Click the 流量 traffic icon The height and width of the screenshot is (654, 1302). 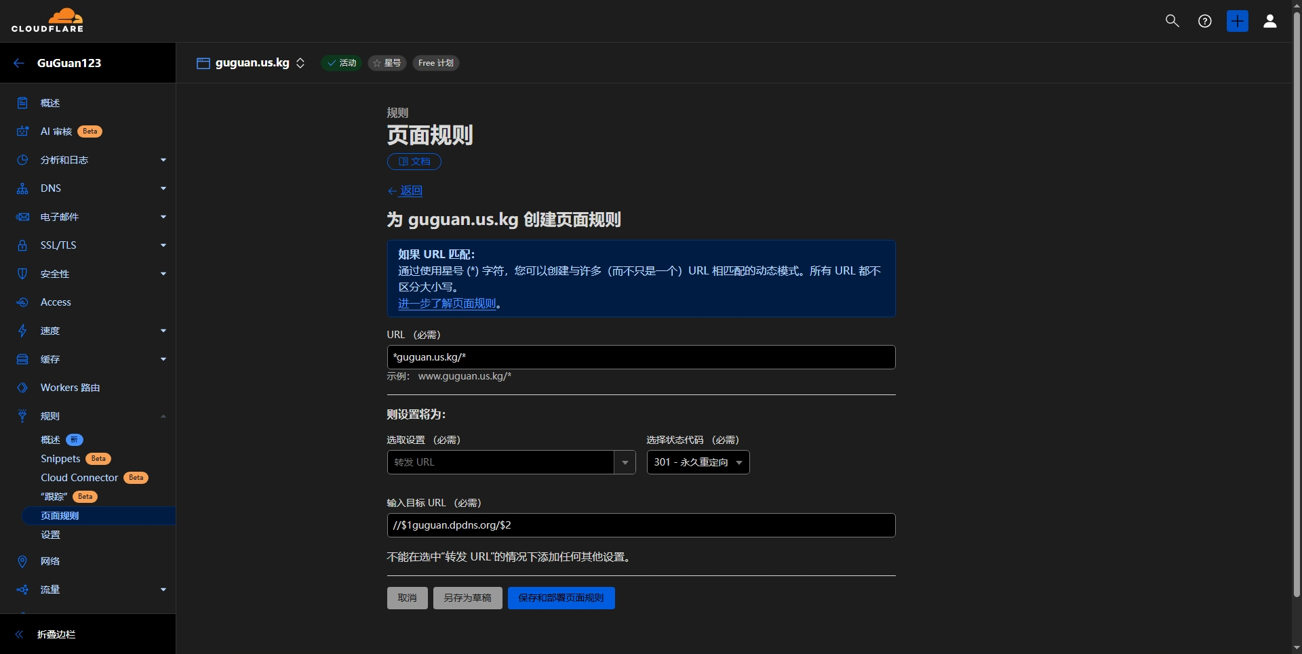[x=22, y=590]
